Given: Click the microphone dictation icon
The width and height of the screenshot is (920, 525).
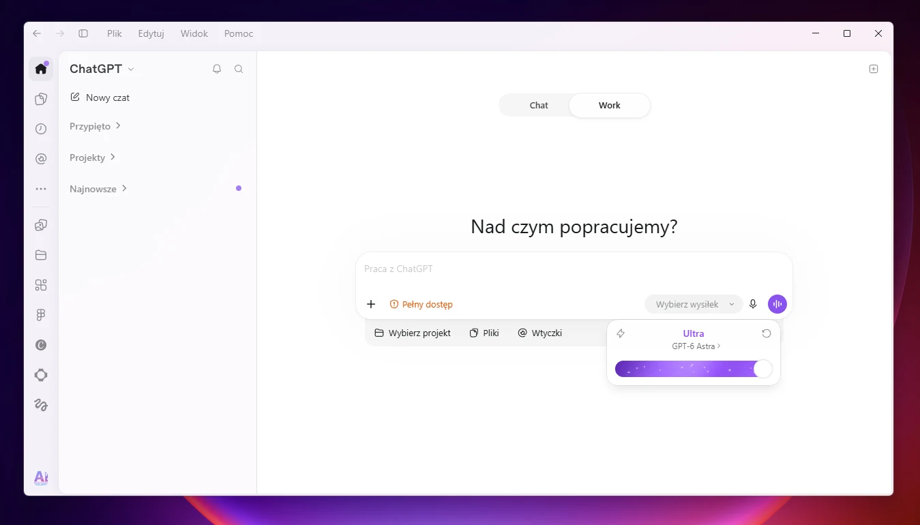Looking at the screenshot, I should pos(753,304).
